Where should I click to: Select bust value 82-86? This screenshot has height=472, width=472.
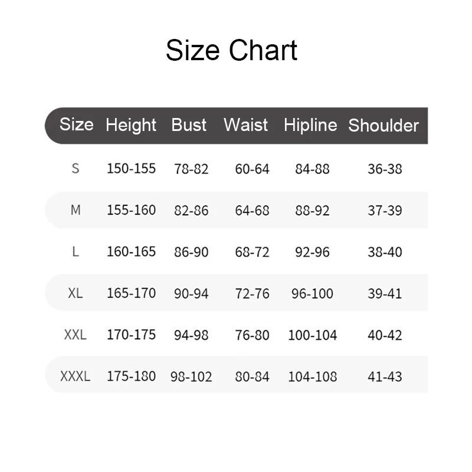pyautogui.click(x=191, y=211)
